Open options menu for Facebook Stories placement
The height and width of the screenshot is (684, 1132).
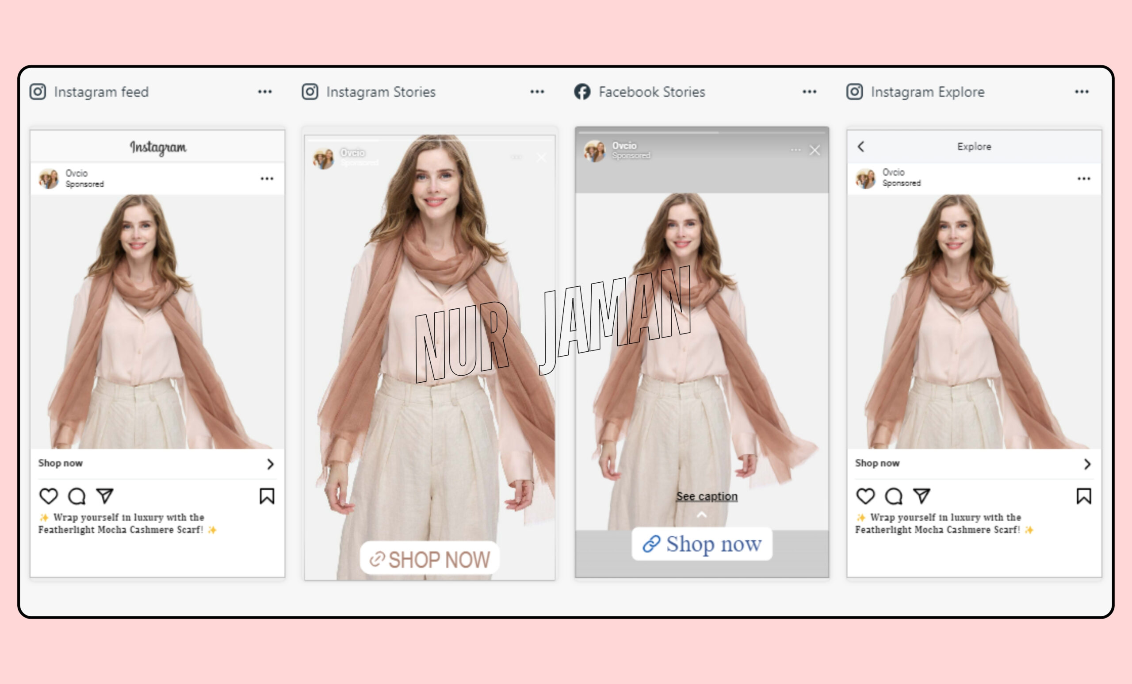point(810,92)
